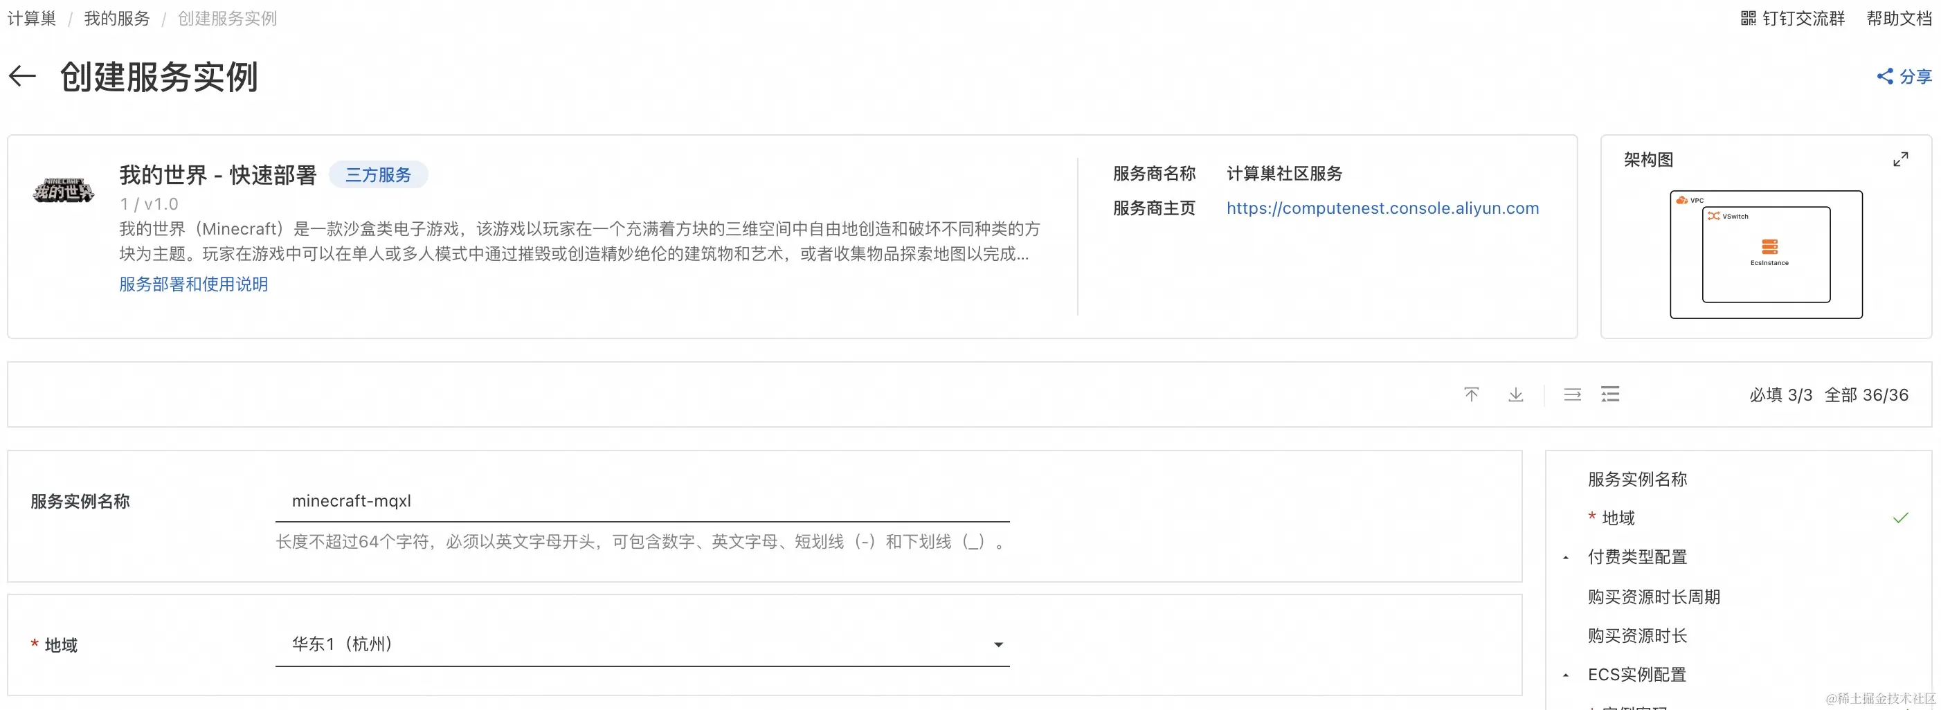1941x710 pixels.
Task: Go to 我的服务 breadcrumb
Action: pyautogui.click(x=117, y=18)
